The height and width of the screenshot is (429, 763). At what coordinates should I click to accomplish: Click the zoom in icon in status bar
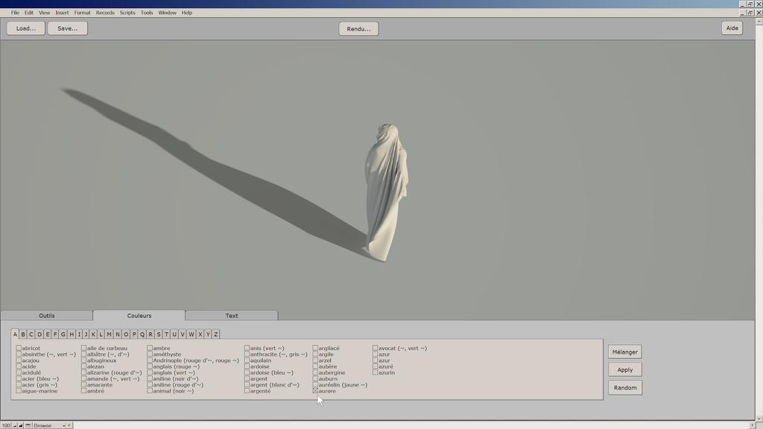(x=21, y=425)
